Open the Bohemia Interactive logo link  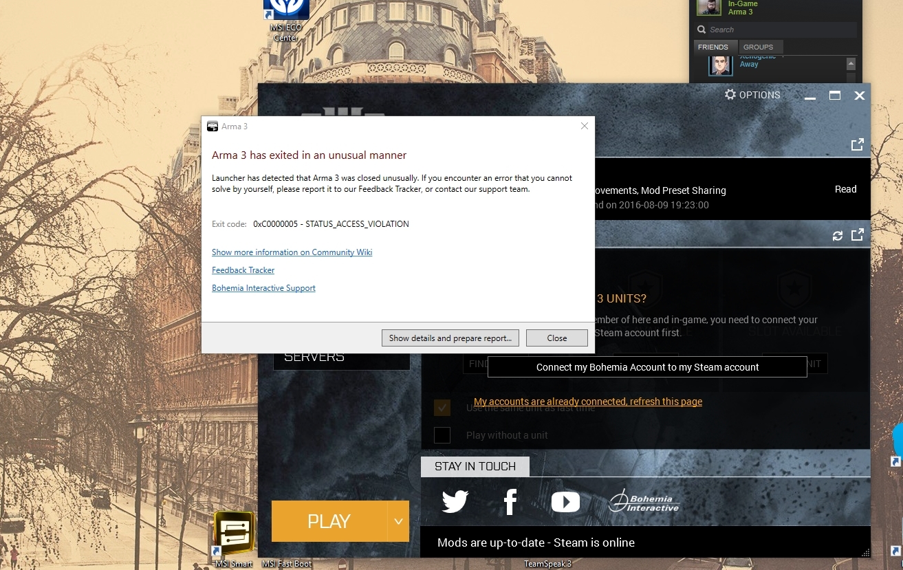(644, 501)
